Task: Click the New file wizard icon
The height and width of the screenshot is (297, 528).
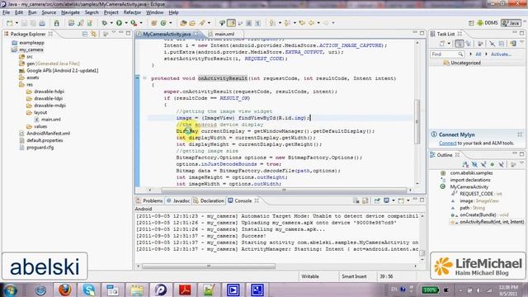Action: (9, 23)
